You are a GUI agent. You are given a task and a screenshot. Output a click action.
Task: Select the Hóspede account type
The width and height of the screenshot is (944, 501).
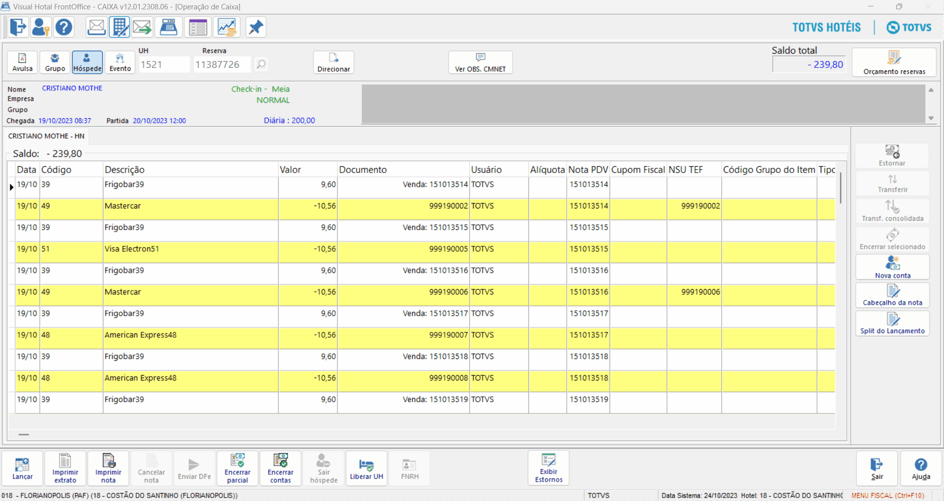click(x=87, y=62)
